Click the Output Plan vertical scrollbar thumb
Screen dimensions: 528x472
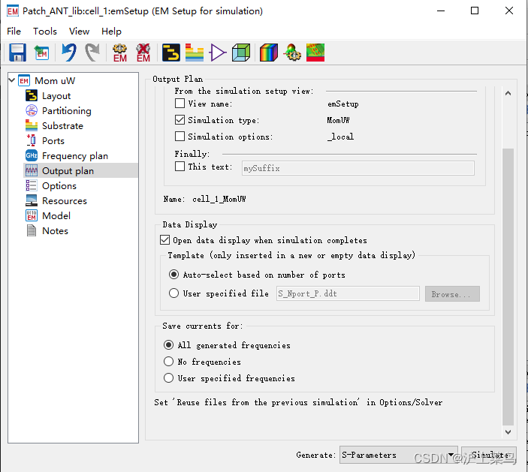pos(508,287)
